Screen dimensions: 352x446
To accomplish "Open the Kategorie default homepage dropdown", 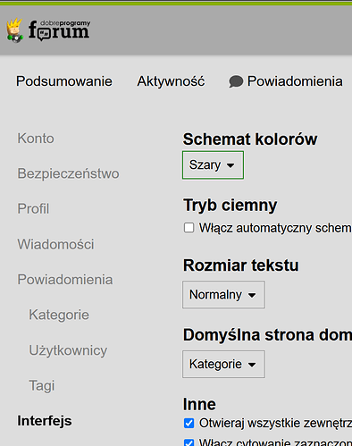I will coord(223,364).
